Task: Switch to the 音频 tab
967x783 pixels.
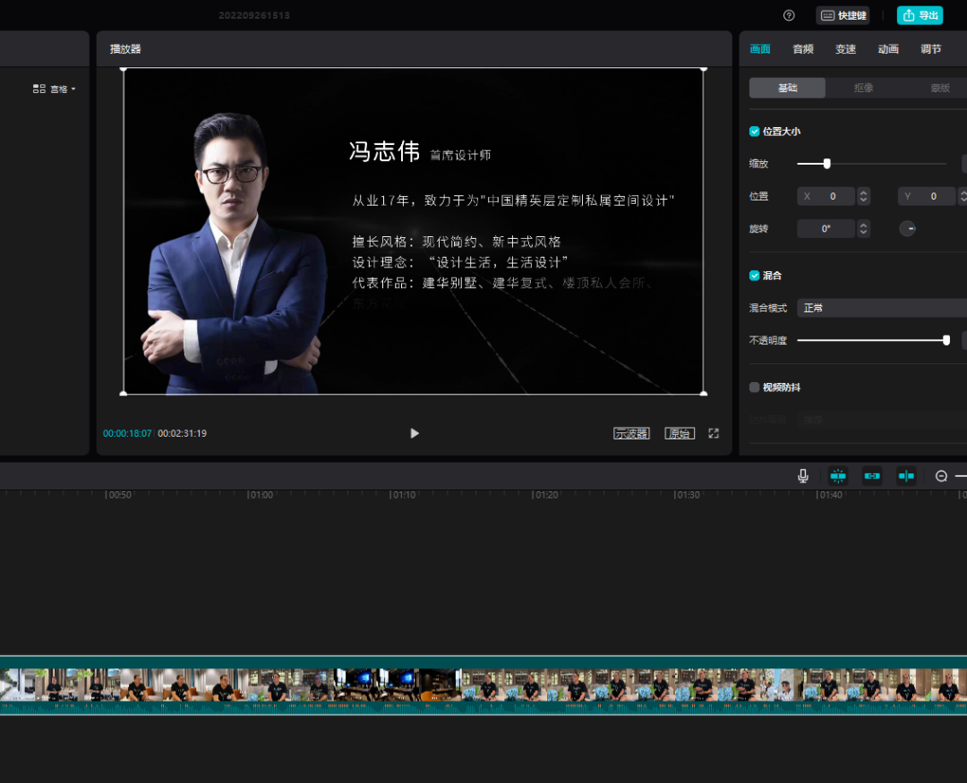Action: [x=803, y=49]
